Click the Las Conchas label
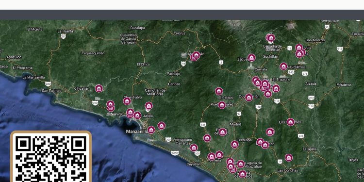The height and width of the screenshot is (182, 364). point(288,171)
